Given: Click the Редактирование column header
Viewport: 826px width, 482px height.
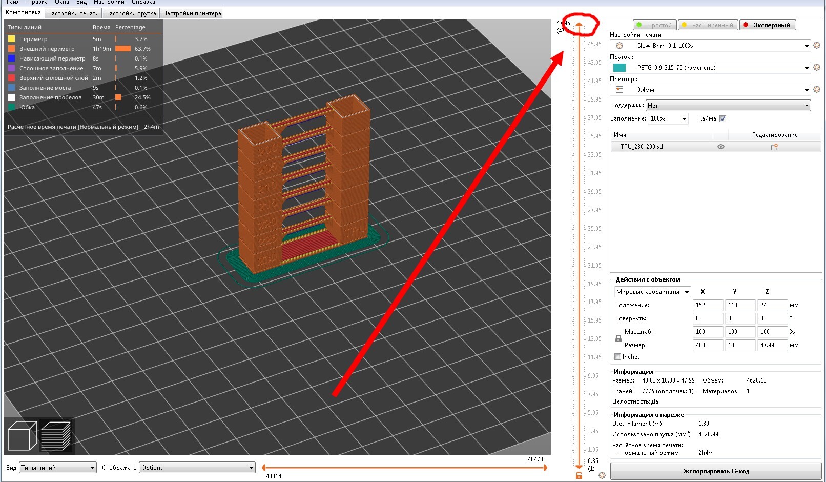Looking at the screenshot, I should [775, 135].
